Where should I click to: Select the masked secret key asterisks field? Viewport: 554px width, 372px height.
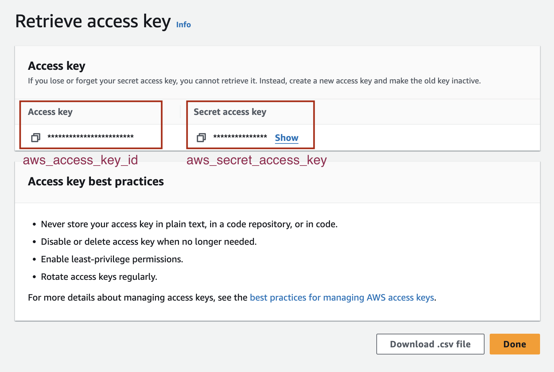240,137
